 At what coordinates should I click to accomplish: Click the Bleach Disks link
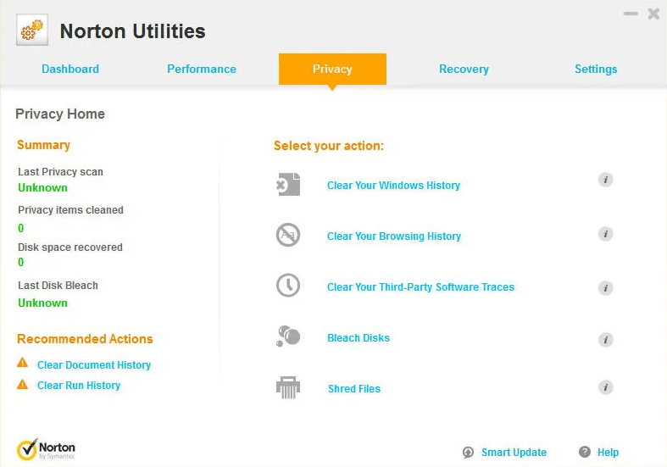point(359,337)
